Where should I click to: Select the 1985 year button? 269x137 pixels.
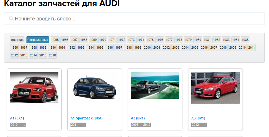[x=245, y=40]
